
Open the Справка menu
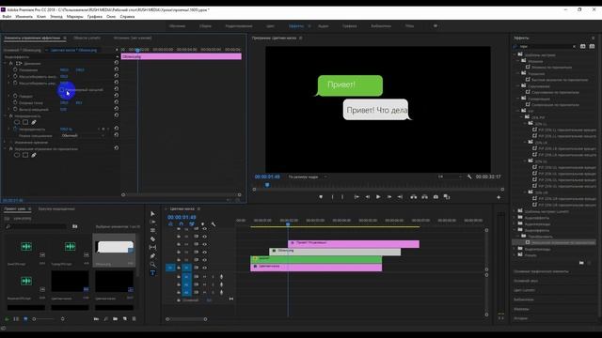pyautogui.click(x=127, y=17)
